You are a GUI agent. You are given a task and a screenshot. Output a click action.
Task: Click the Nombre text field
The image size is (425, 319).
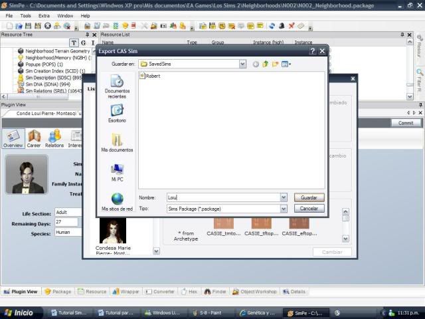(x=224, y=197)
